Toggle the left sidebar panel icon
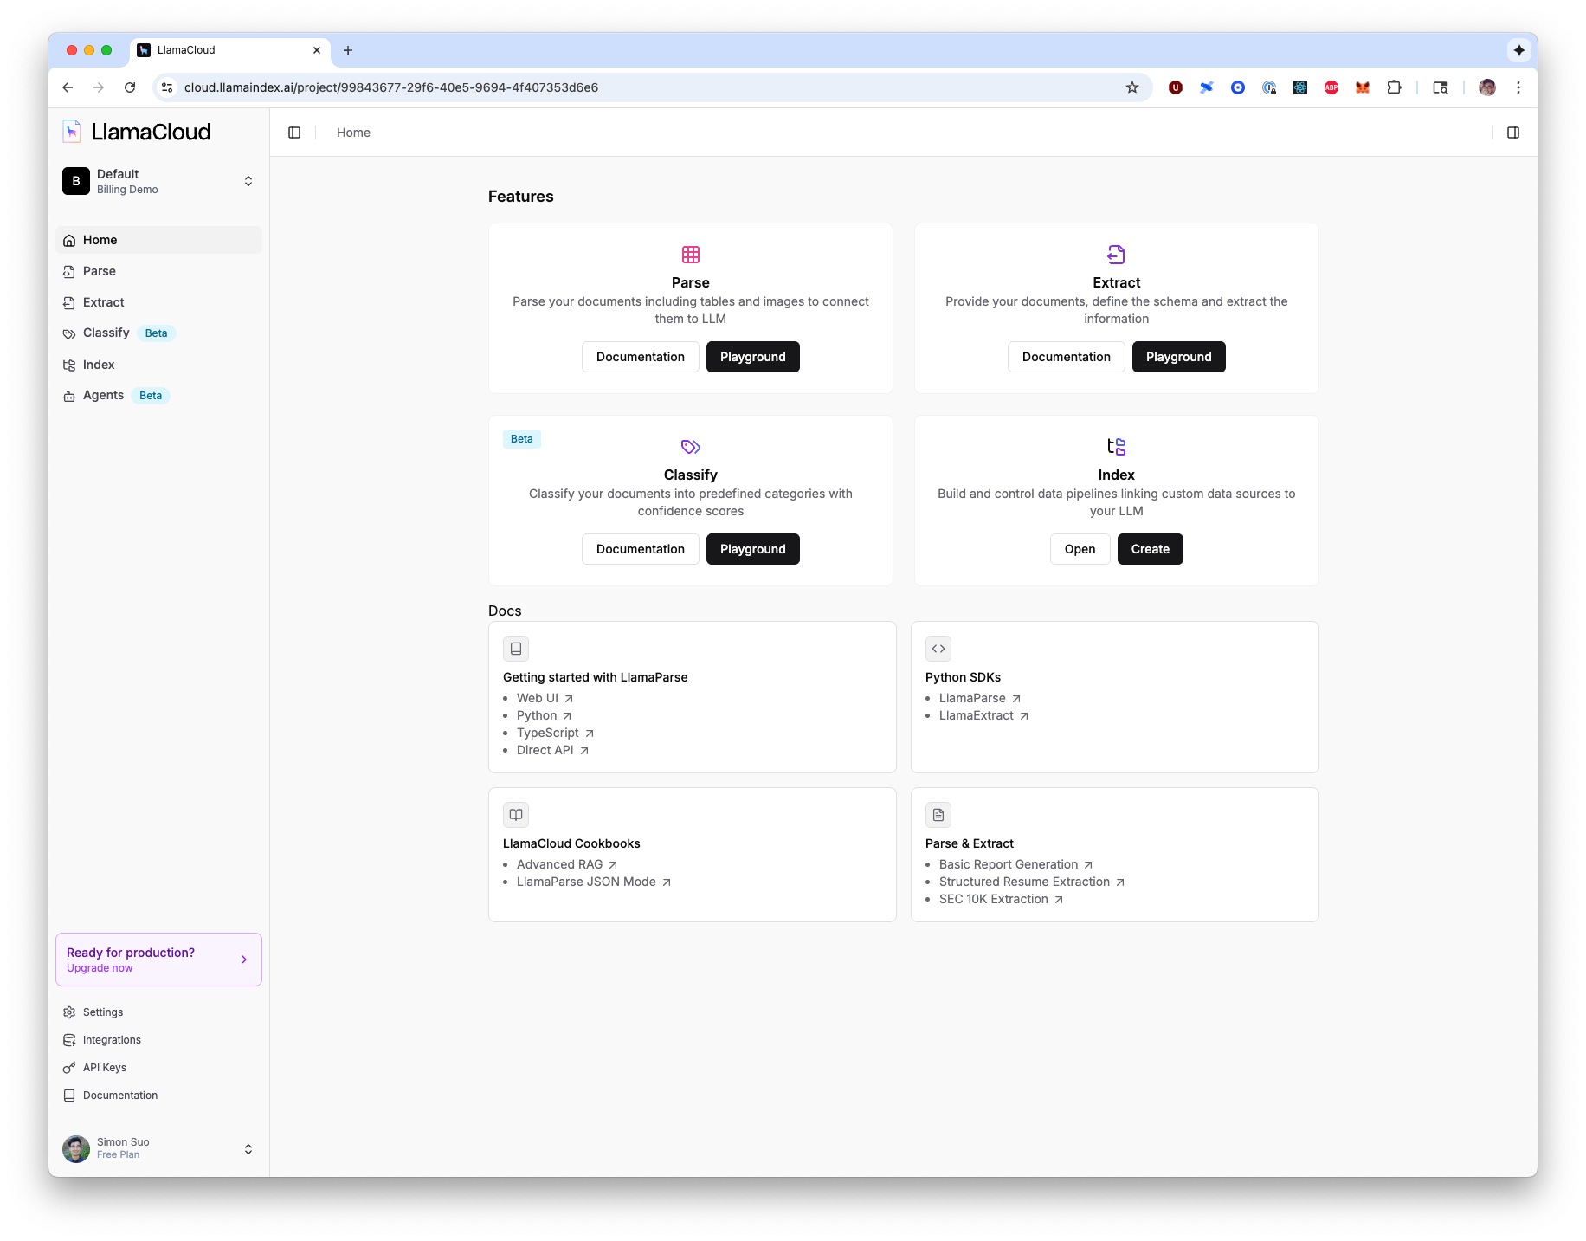 (x=294, y=133)
